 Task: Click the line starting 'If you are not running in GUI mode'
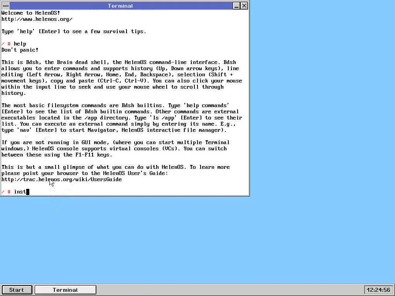(115, 143)
